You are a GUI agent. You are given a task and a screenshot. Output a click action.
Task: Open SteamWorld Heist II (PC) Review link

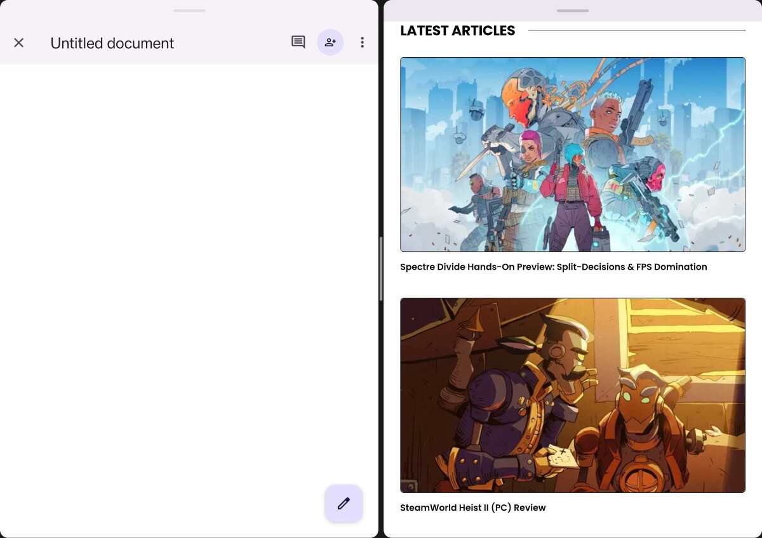473,508
